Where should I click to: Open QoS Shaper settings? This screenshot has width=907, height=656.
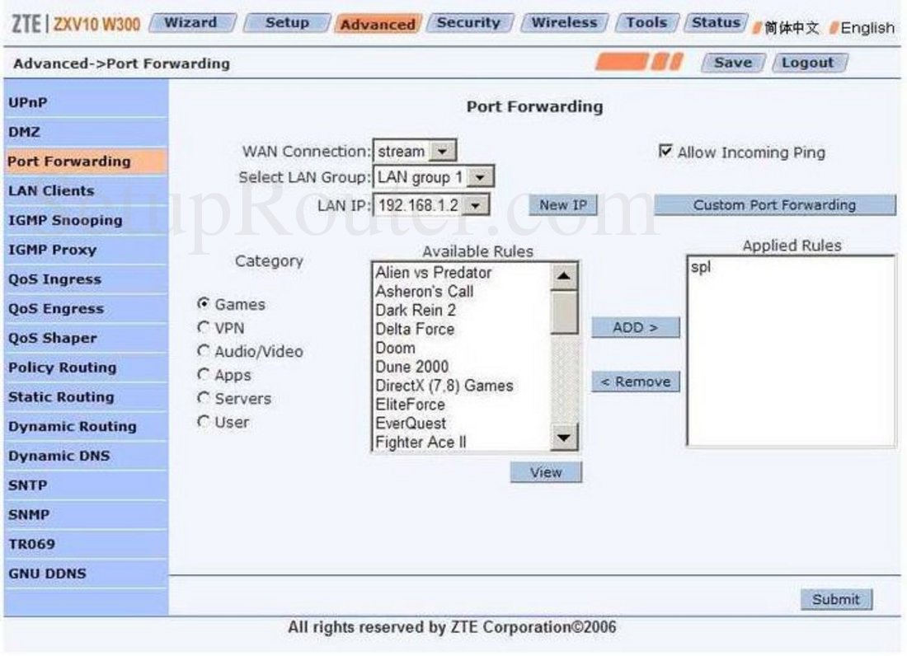[86, 339]
